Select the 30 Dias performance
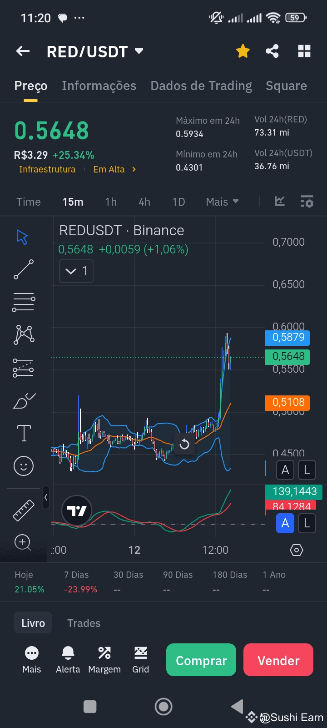 click(x=129, y=582)
